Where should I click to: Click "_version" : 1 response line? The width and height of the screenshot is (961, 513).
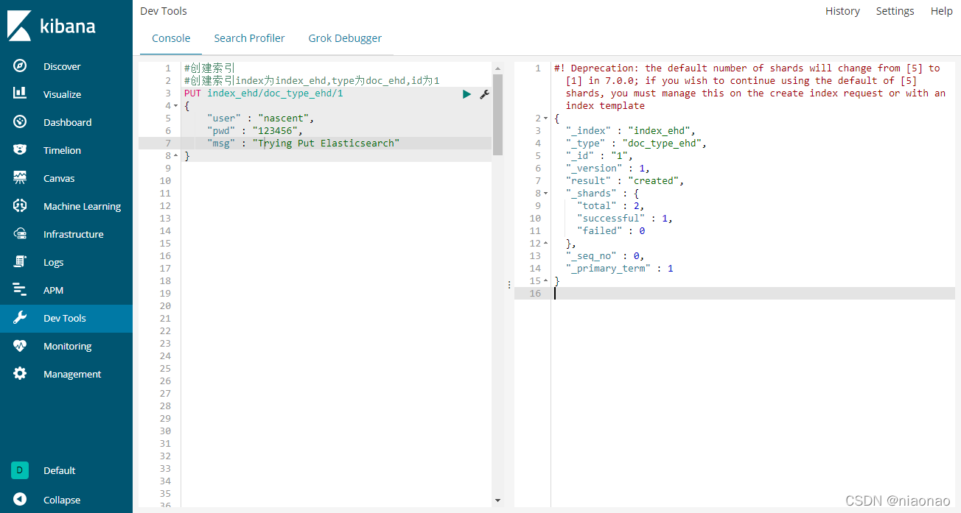click(608, 169)
